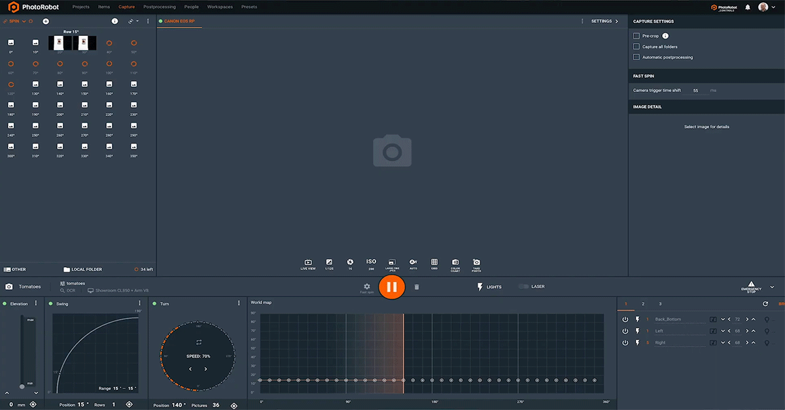Click the notifications bell icon
This screenshot has height=410, width=785.
(x=748, y=7)
